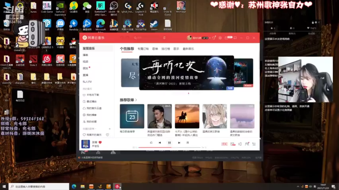The image size is (339, 190).
Task: Click the Windows taskbar search box
Action: point(39,186)
